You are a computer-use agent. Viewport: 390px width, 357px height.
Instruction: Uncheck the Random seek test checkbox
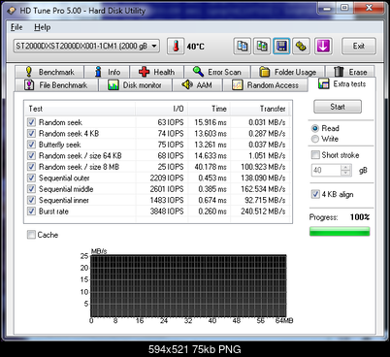pyautogui.click(x=31, y=122)
